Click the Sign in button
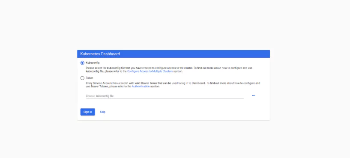Viewport: 350px width, 158px height. [x=88, y=112]
